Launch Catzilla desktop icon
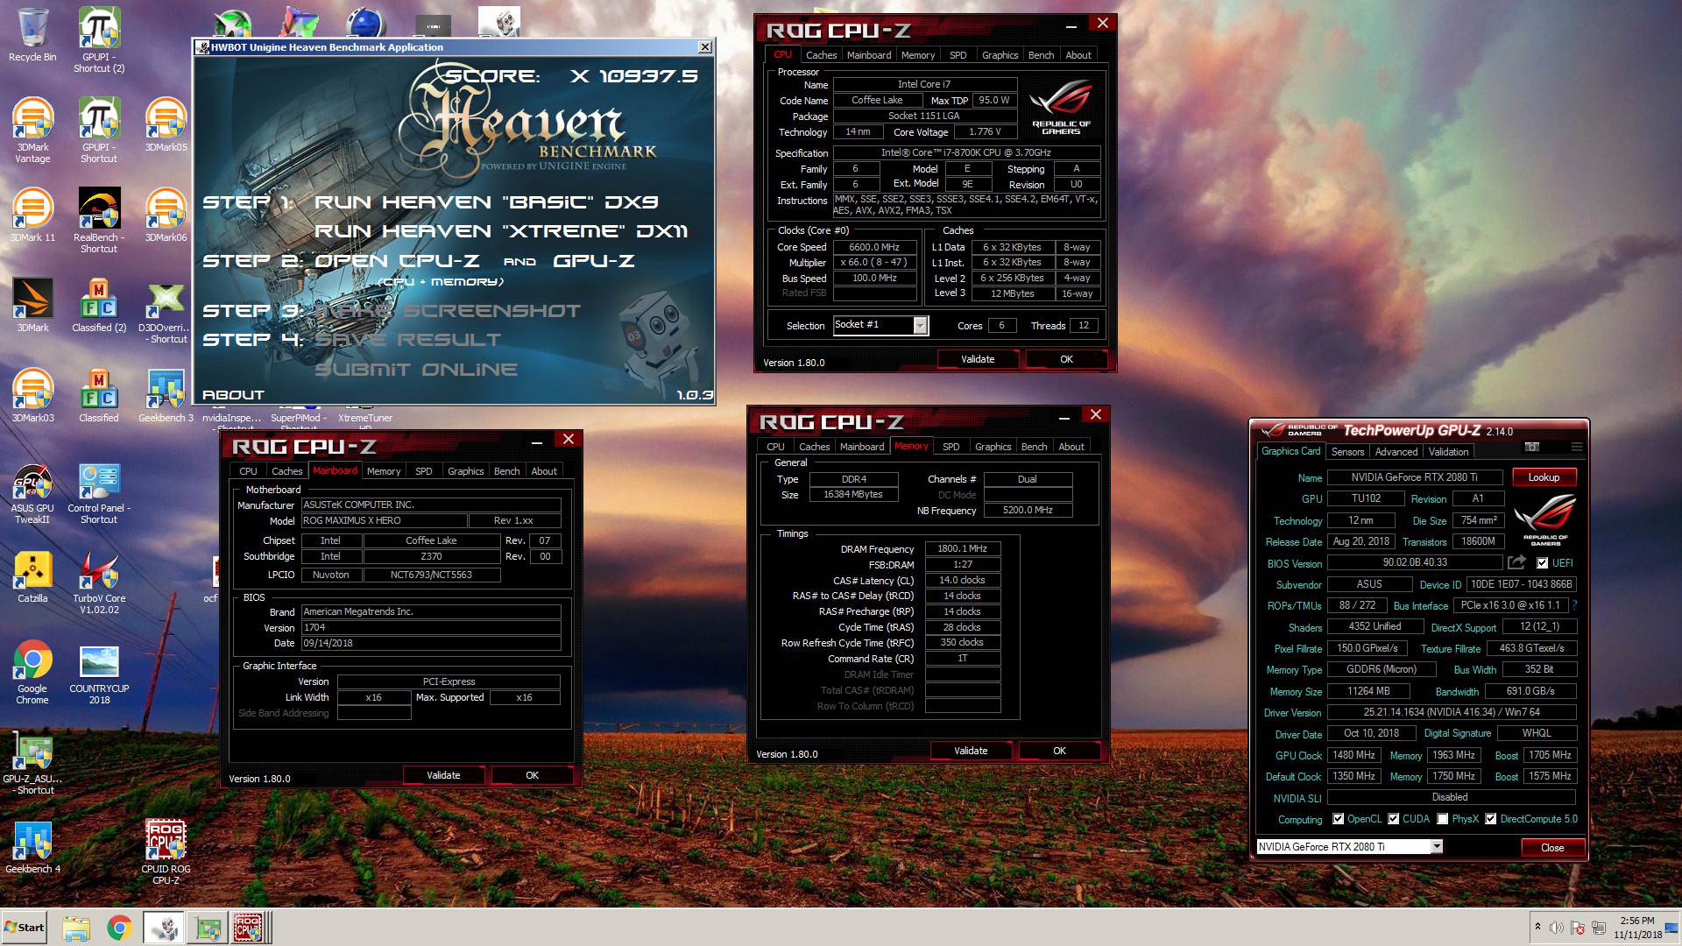The width and height of the screenshot is (1682, 946). 32,577
